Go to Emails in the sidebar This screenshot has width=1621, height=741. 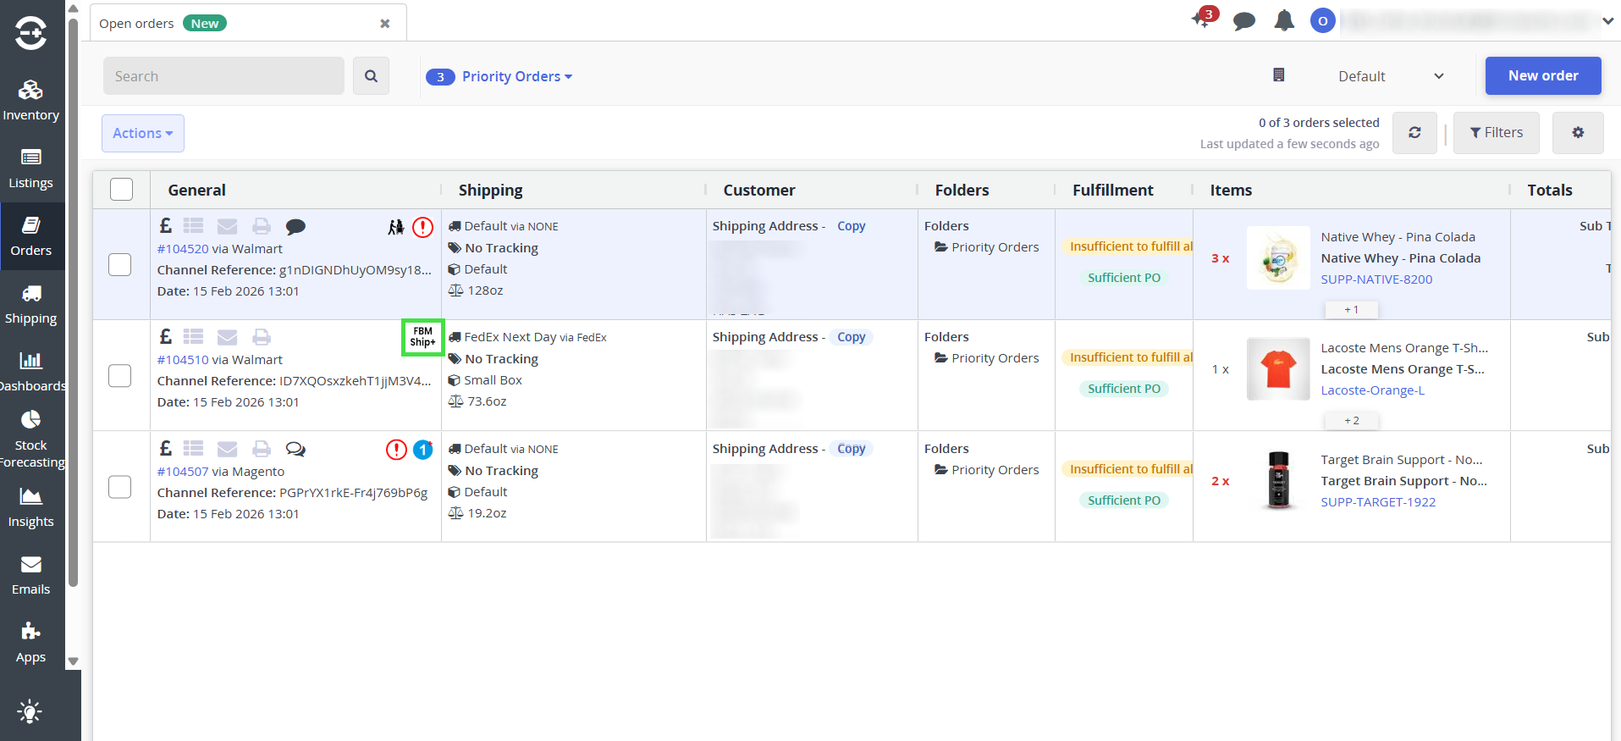pos(31,575)
